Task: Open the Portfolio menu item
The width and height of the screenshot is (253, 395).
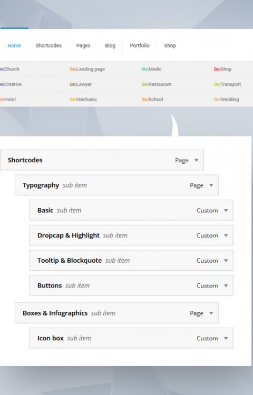Action: click(140, 46)
